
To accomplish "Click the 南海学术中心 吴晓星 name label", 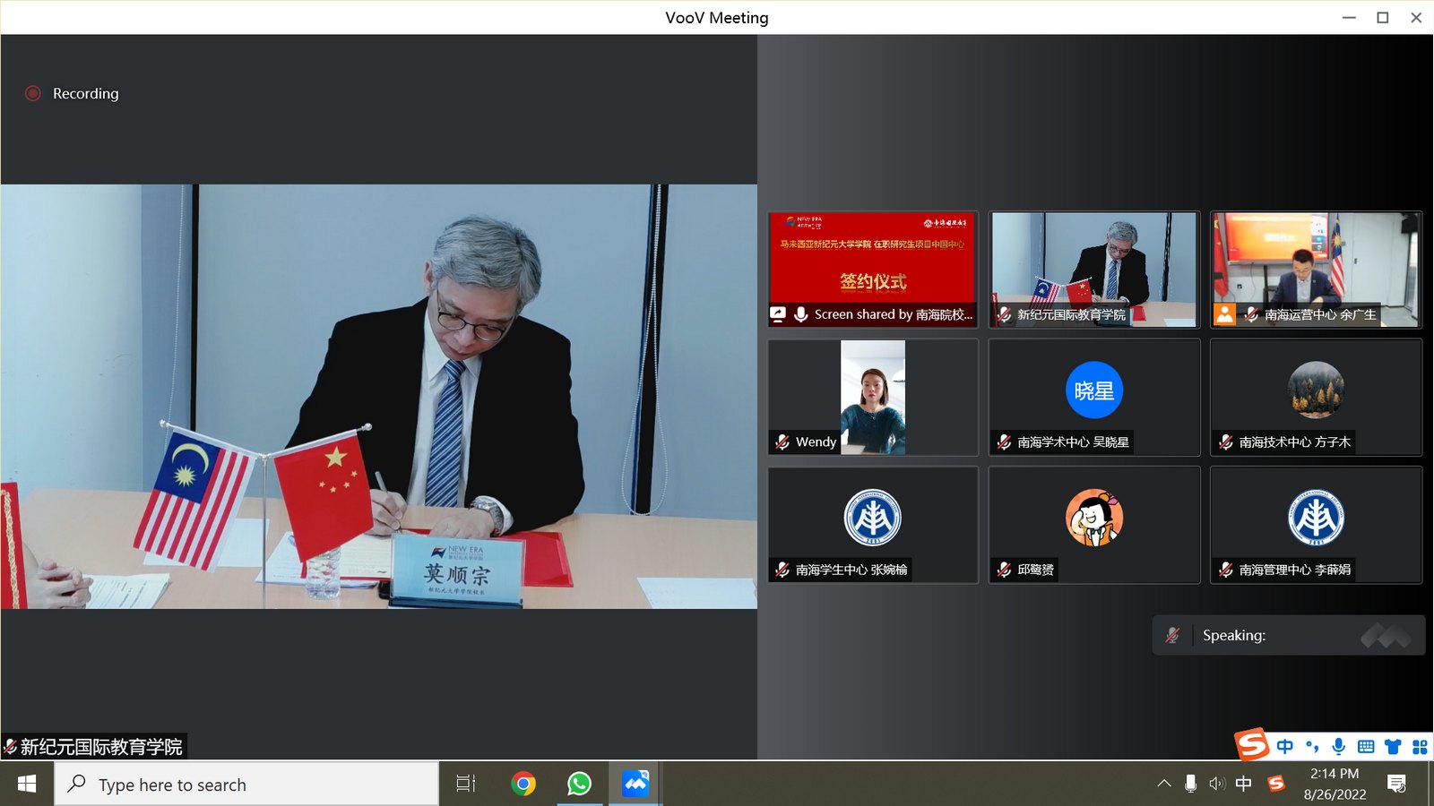I will coord(1073,442).
